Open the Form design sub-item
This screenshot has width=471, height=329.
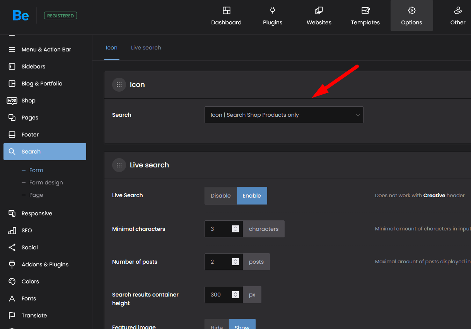pos(46,182)
